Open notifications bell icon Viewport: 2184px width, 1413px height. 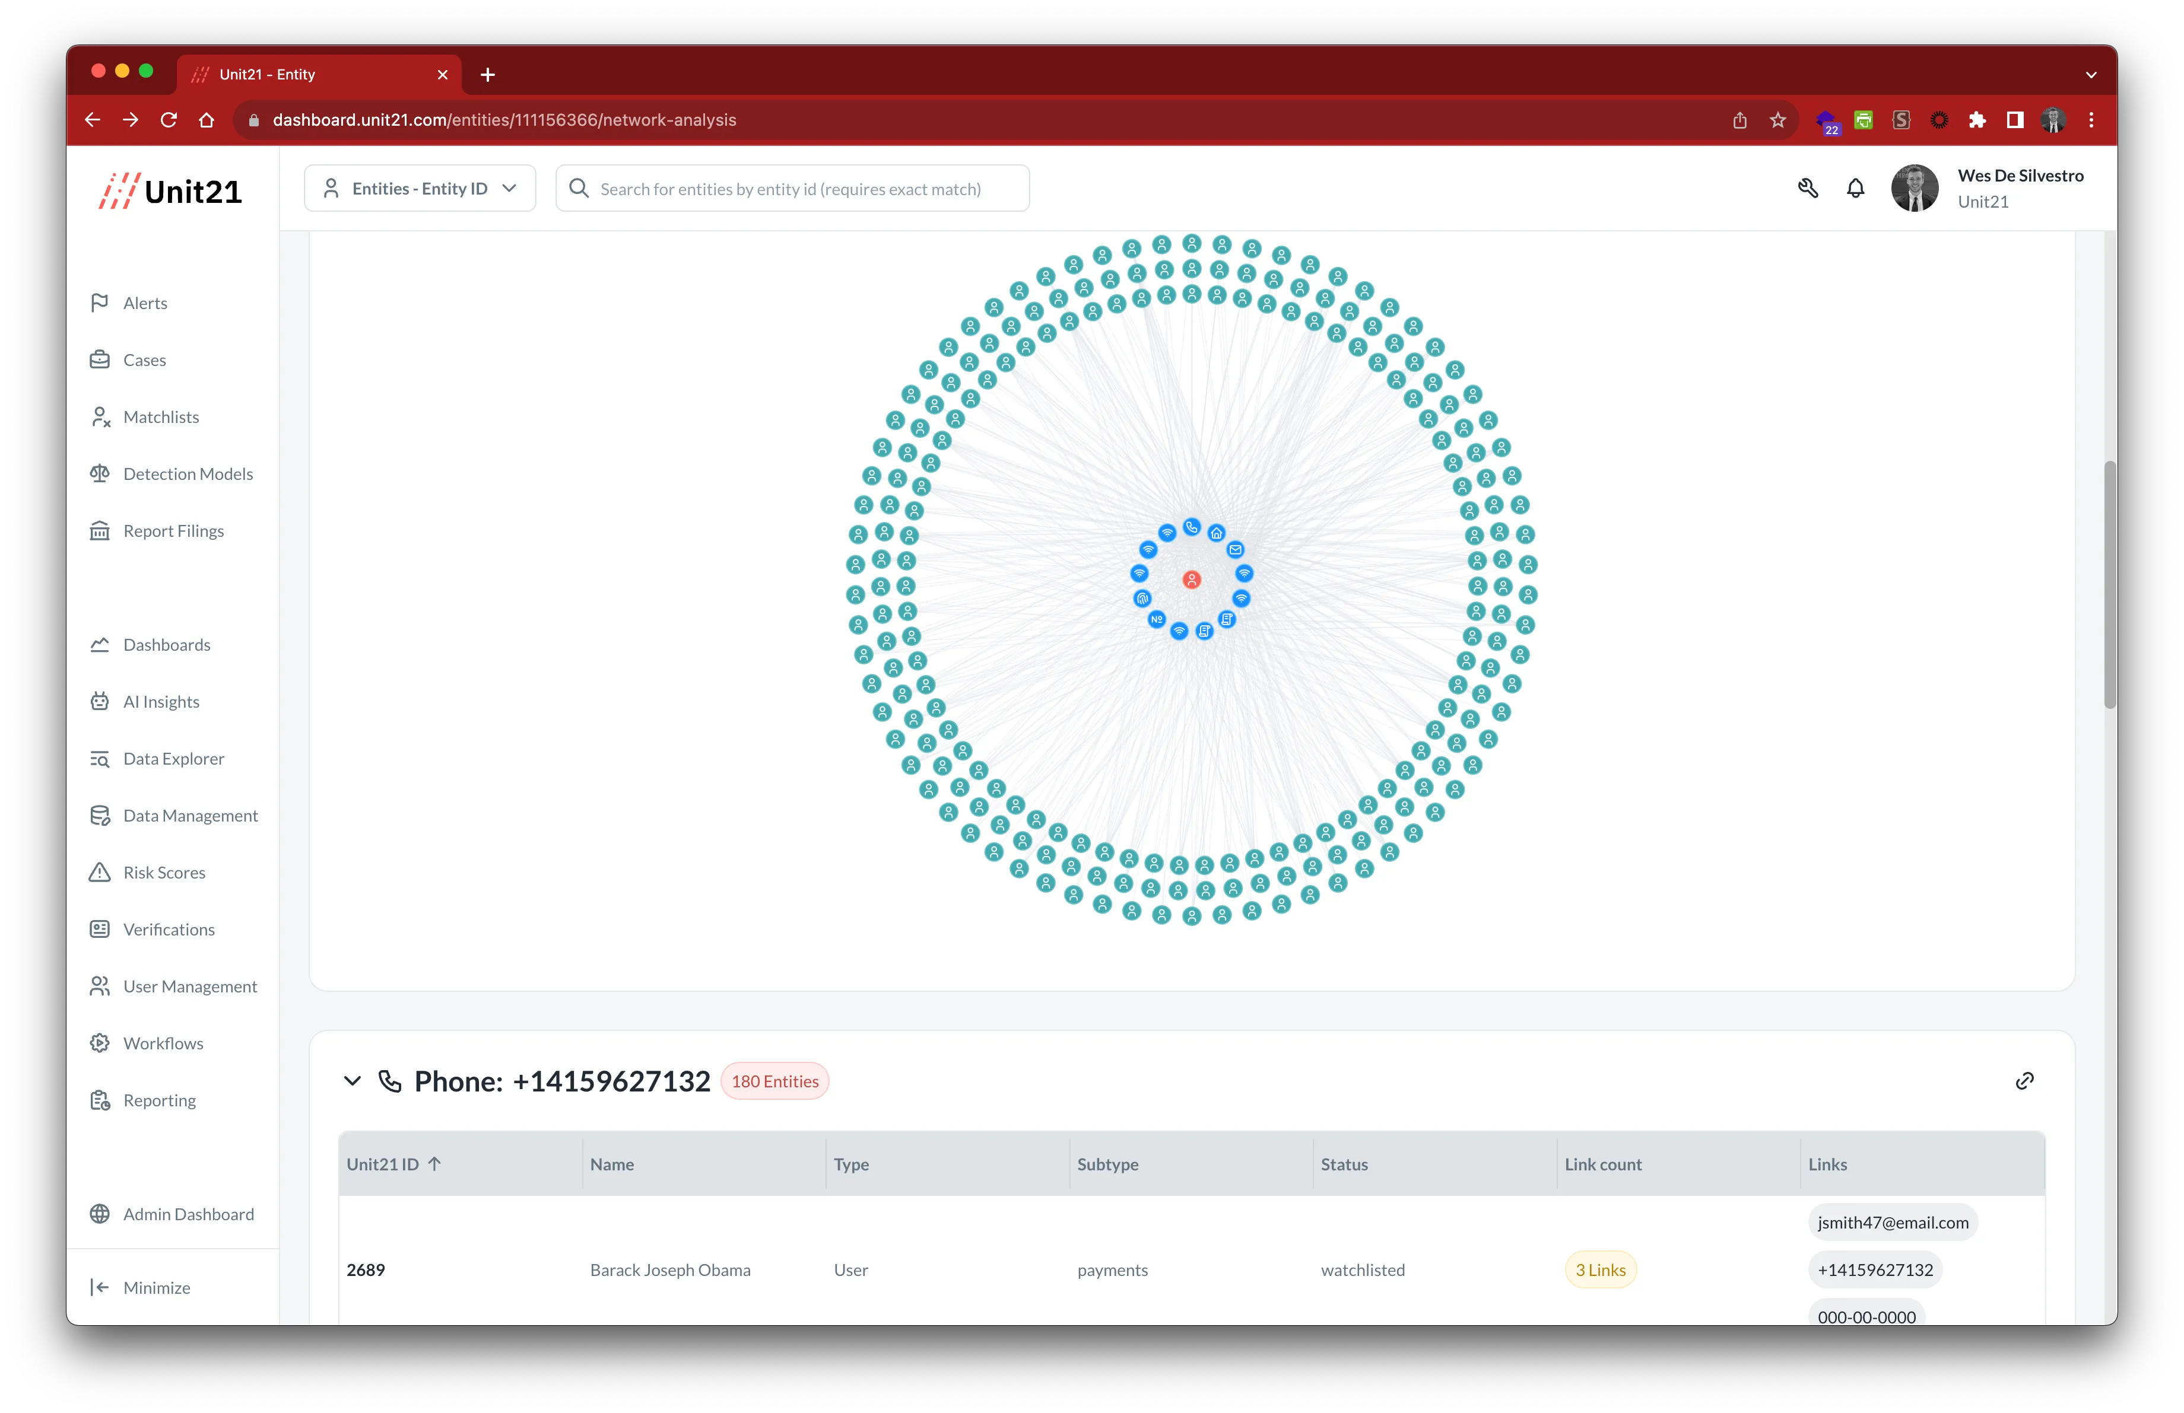[x=1855, y=189]
